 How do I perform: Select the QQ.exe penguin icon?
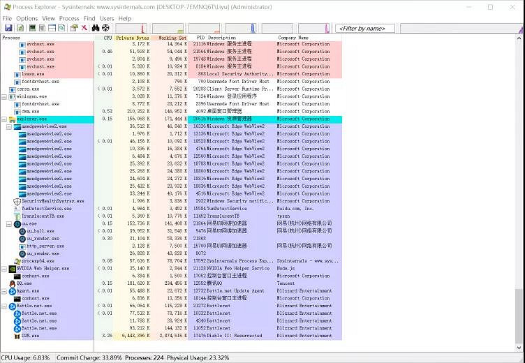(x=12, y=283)
